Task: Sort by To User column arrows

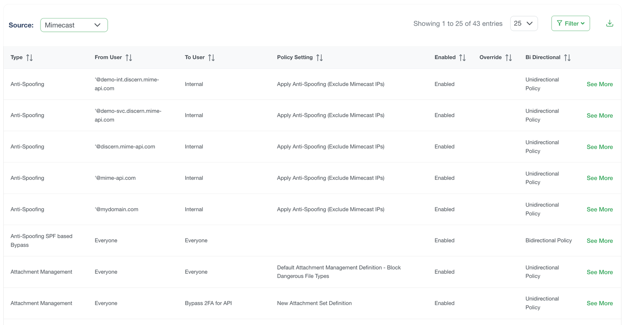Action: 212,57
